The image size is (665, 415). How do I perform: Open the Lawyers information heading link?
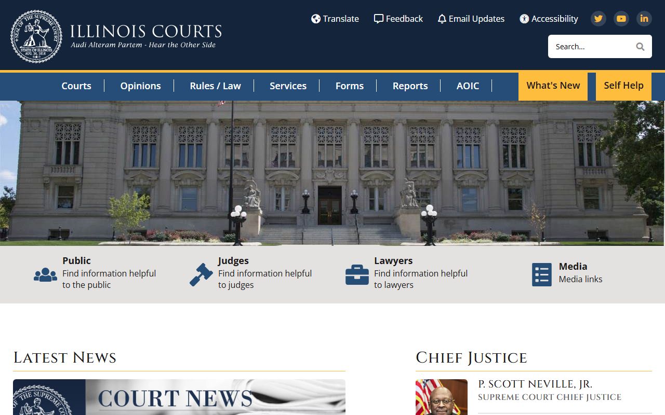[x=393, y=261]
